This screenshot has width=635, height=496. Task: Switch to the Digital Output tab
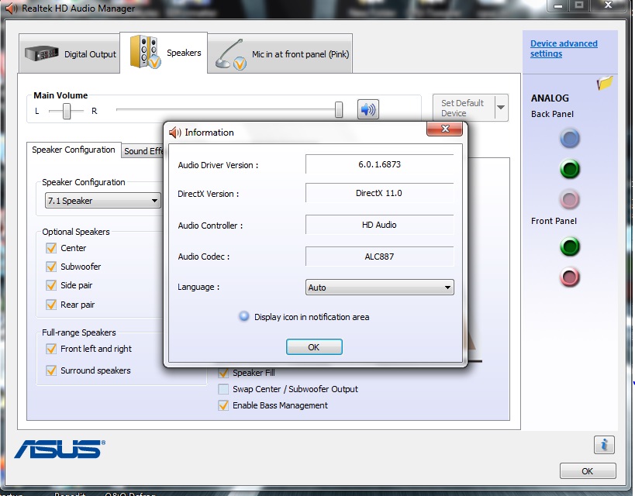click(71, 54)
